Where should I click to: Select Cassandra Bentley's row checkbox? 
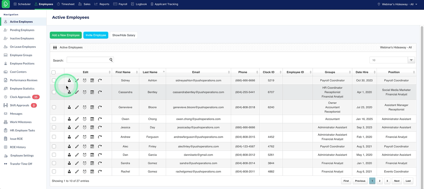(x=54, y=92)
